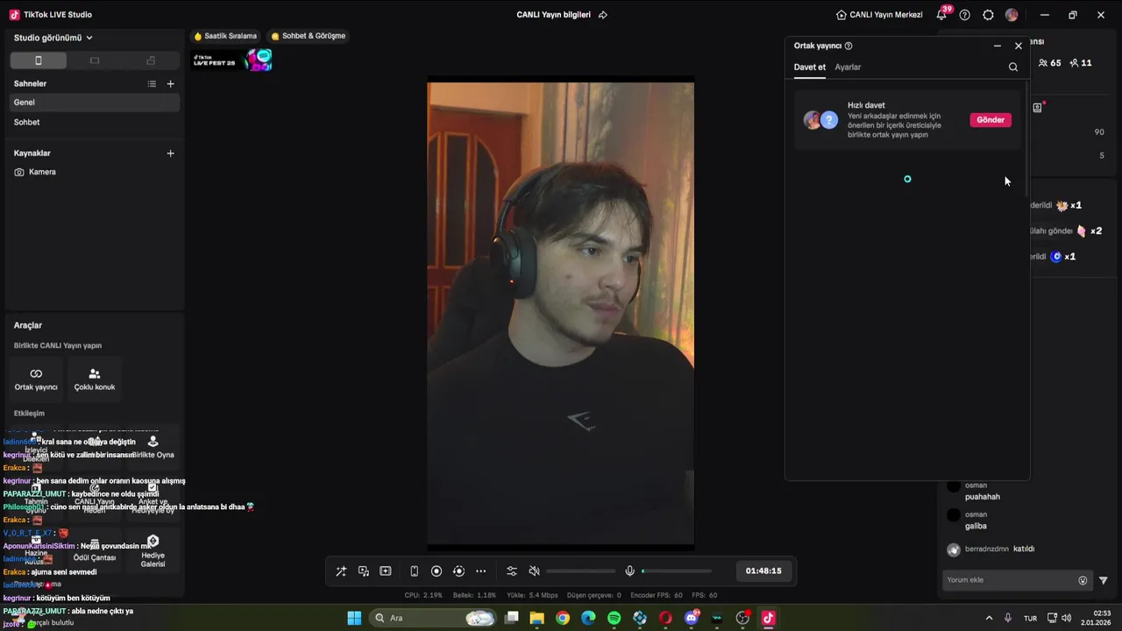
Task: Close the Ortak yayıncı panel
Action: coord(1019,46)
